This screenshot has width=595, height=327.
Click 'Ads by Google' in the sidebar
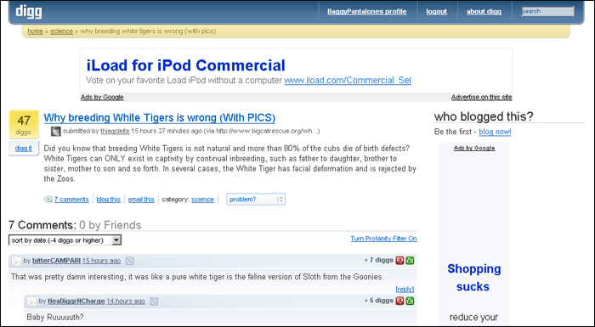click(474, 148)
